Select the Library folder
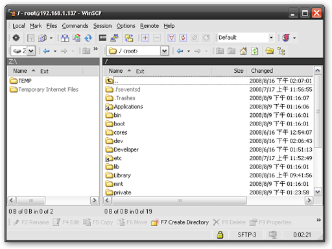 [x=118, y=176]
